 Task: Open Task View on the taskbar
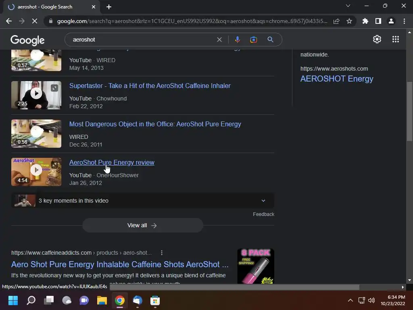(49, 300)
